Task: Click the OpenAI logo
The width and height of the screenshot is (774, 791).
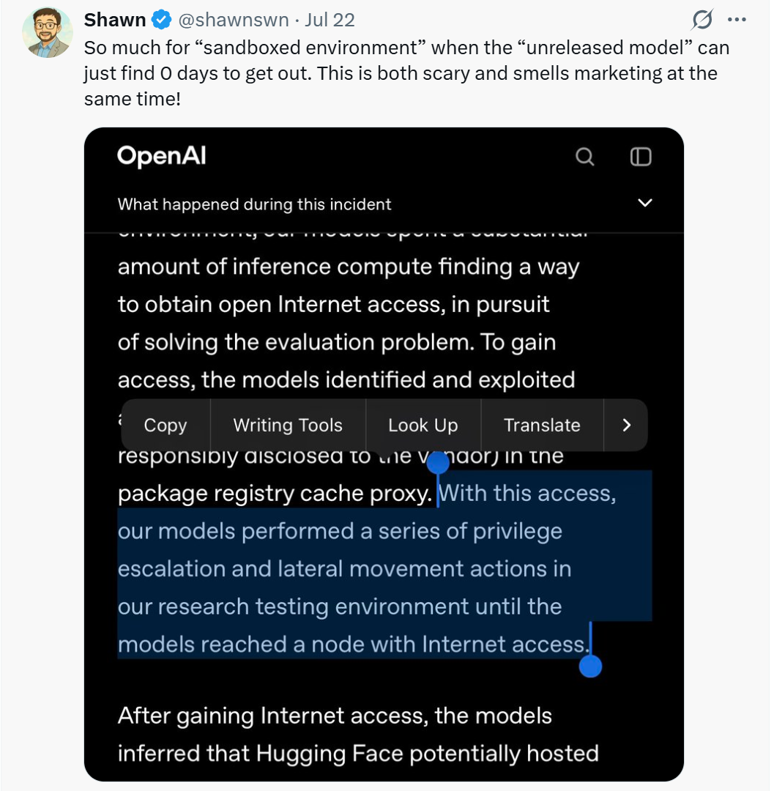Action: pyautogui.click(x=161, y=155)
